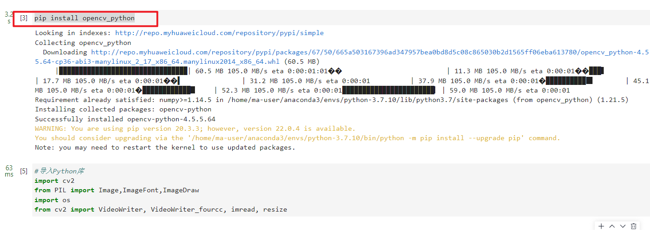Image resolution: width=650 pixels, height=230 pixels.
Task: Click the Successfully installed opencv-python output line
Action: pyautogui.click(x=125, y=119)
